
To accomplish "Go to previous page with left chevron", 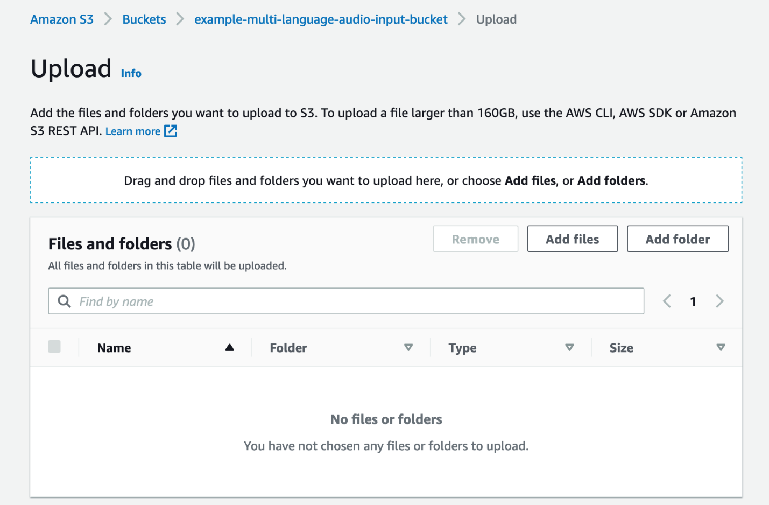I will [667, 301].
